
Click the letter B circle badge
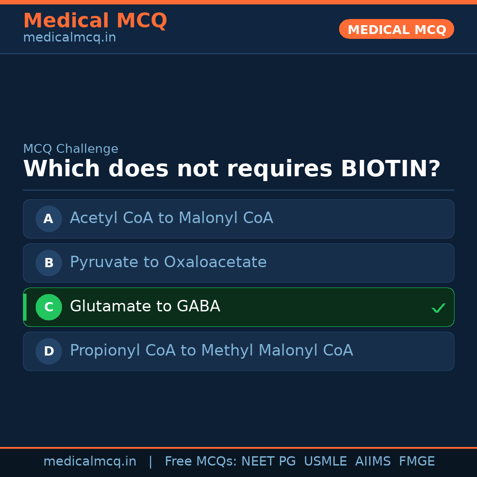49,263
